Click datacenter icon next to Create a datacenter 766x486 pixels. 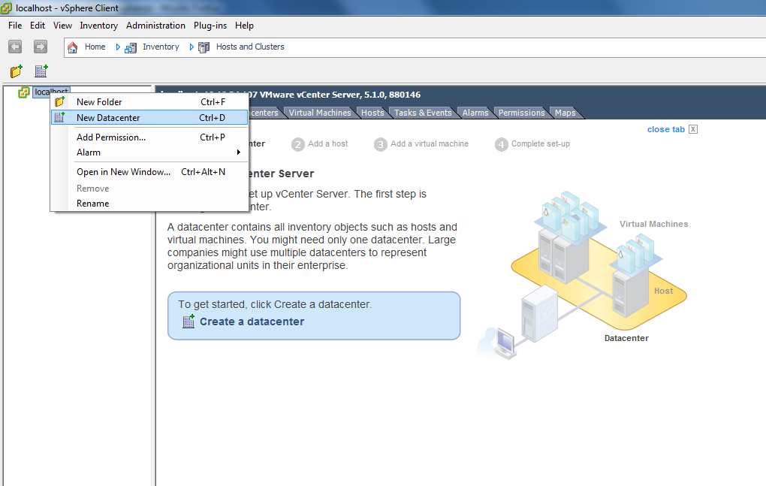coord(188,321)
